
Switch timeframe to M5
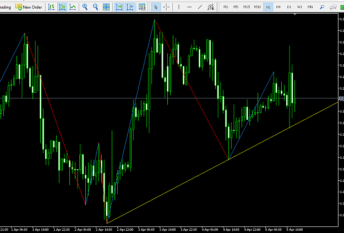click(x=236, y=7)
